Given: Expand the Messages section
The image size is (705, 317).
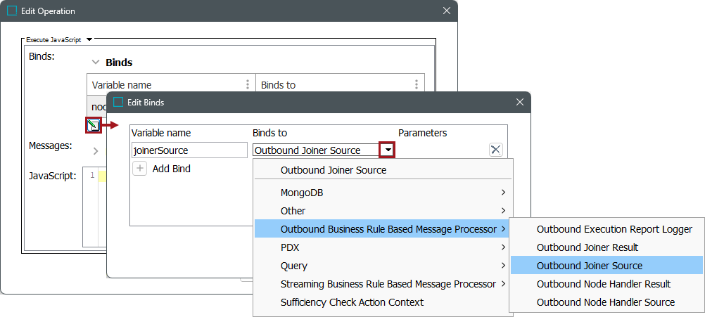Looking at the screenshot, I should point(96,150).
